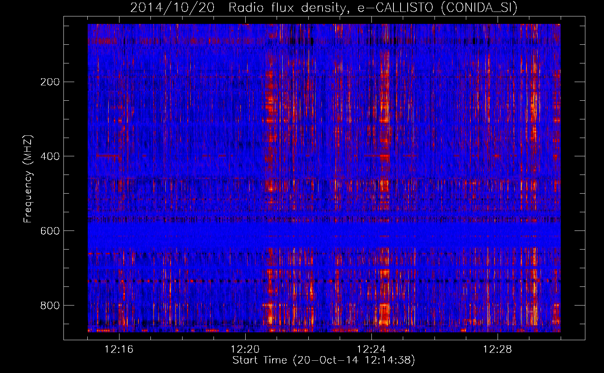Click the 12:24 time tick label

[371, 350]
